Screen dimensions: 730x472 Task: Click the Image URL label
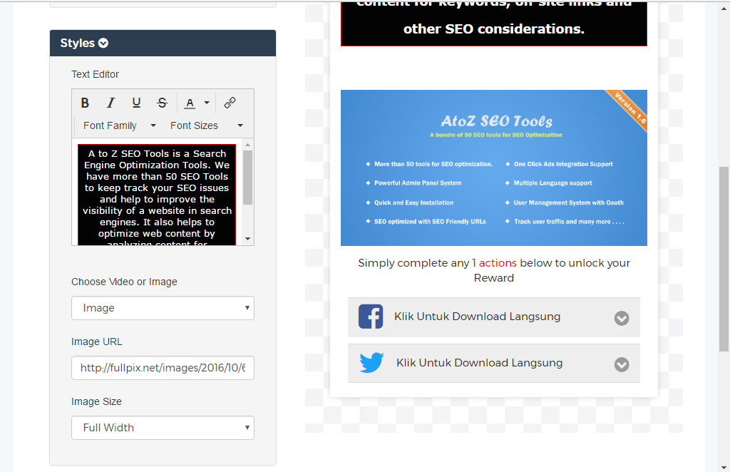97,342
